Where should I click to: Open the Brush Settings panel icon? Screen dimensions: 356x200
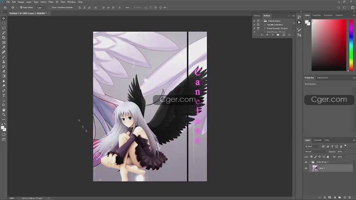coord(299,30)
